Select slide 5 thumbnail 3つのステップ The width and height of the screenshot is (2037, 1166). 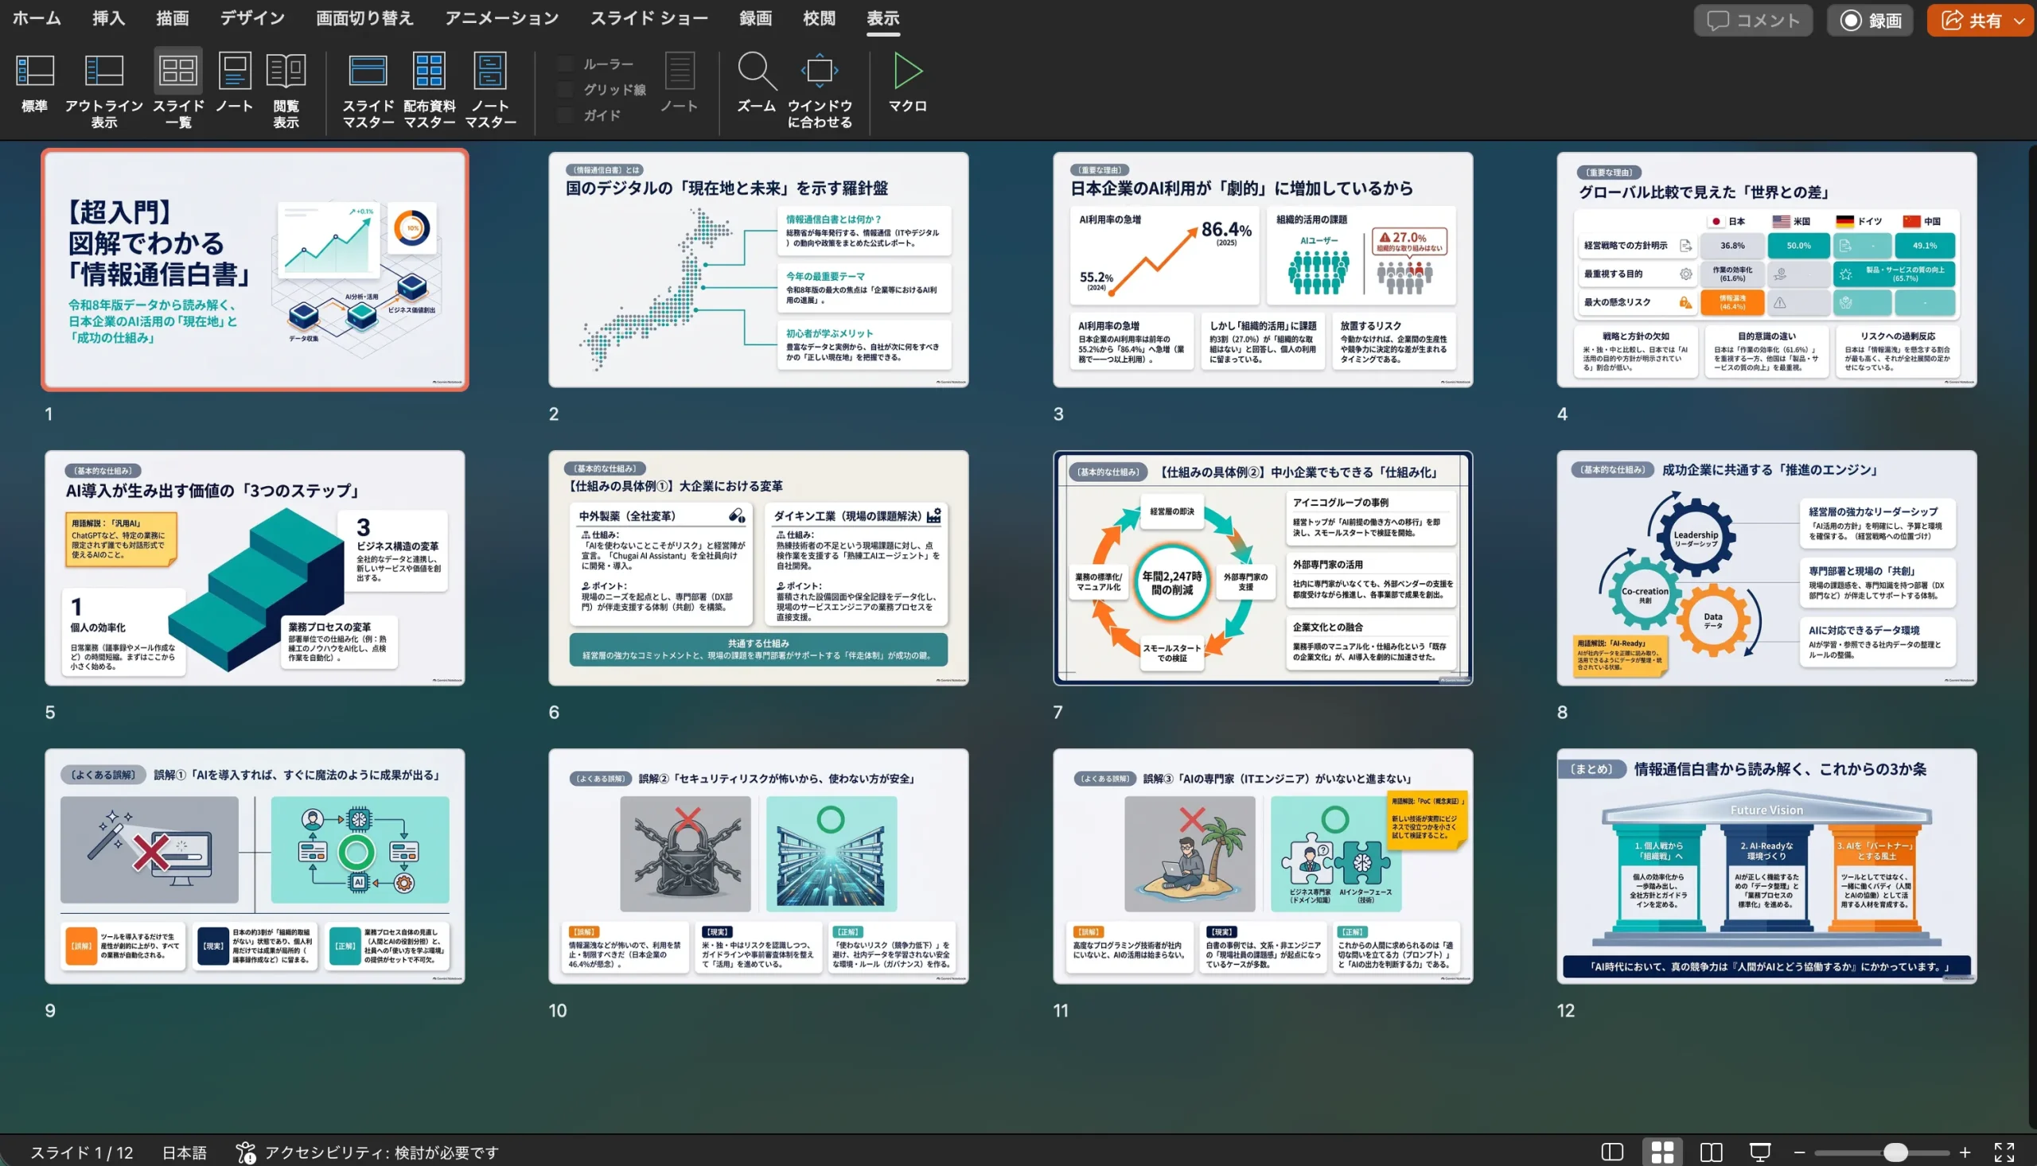(x=255, y=568)
